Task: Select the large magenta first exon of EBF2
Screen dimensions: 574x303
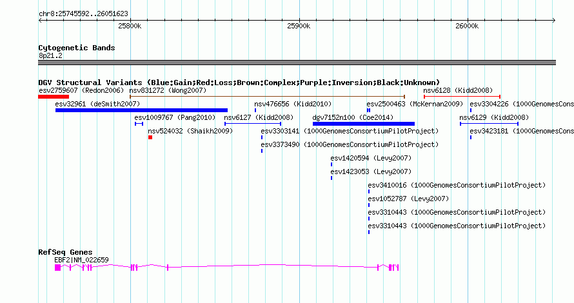Action: (x=57, y=268)
